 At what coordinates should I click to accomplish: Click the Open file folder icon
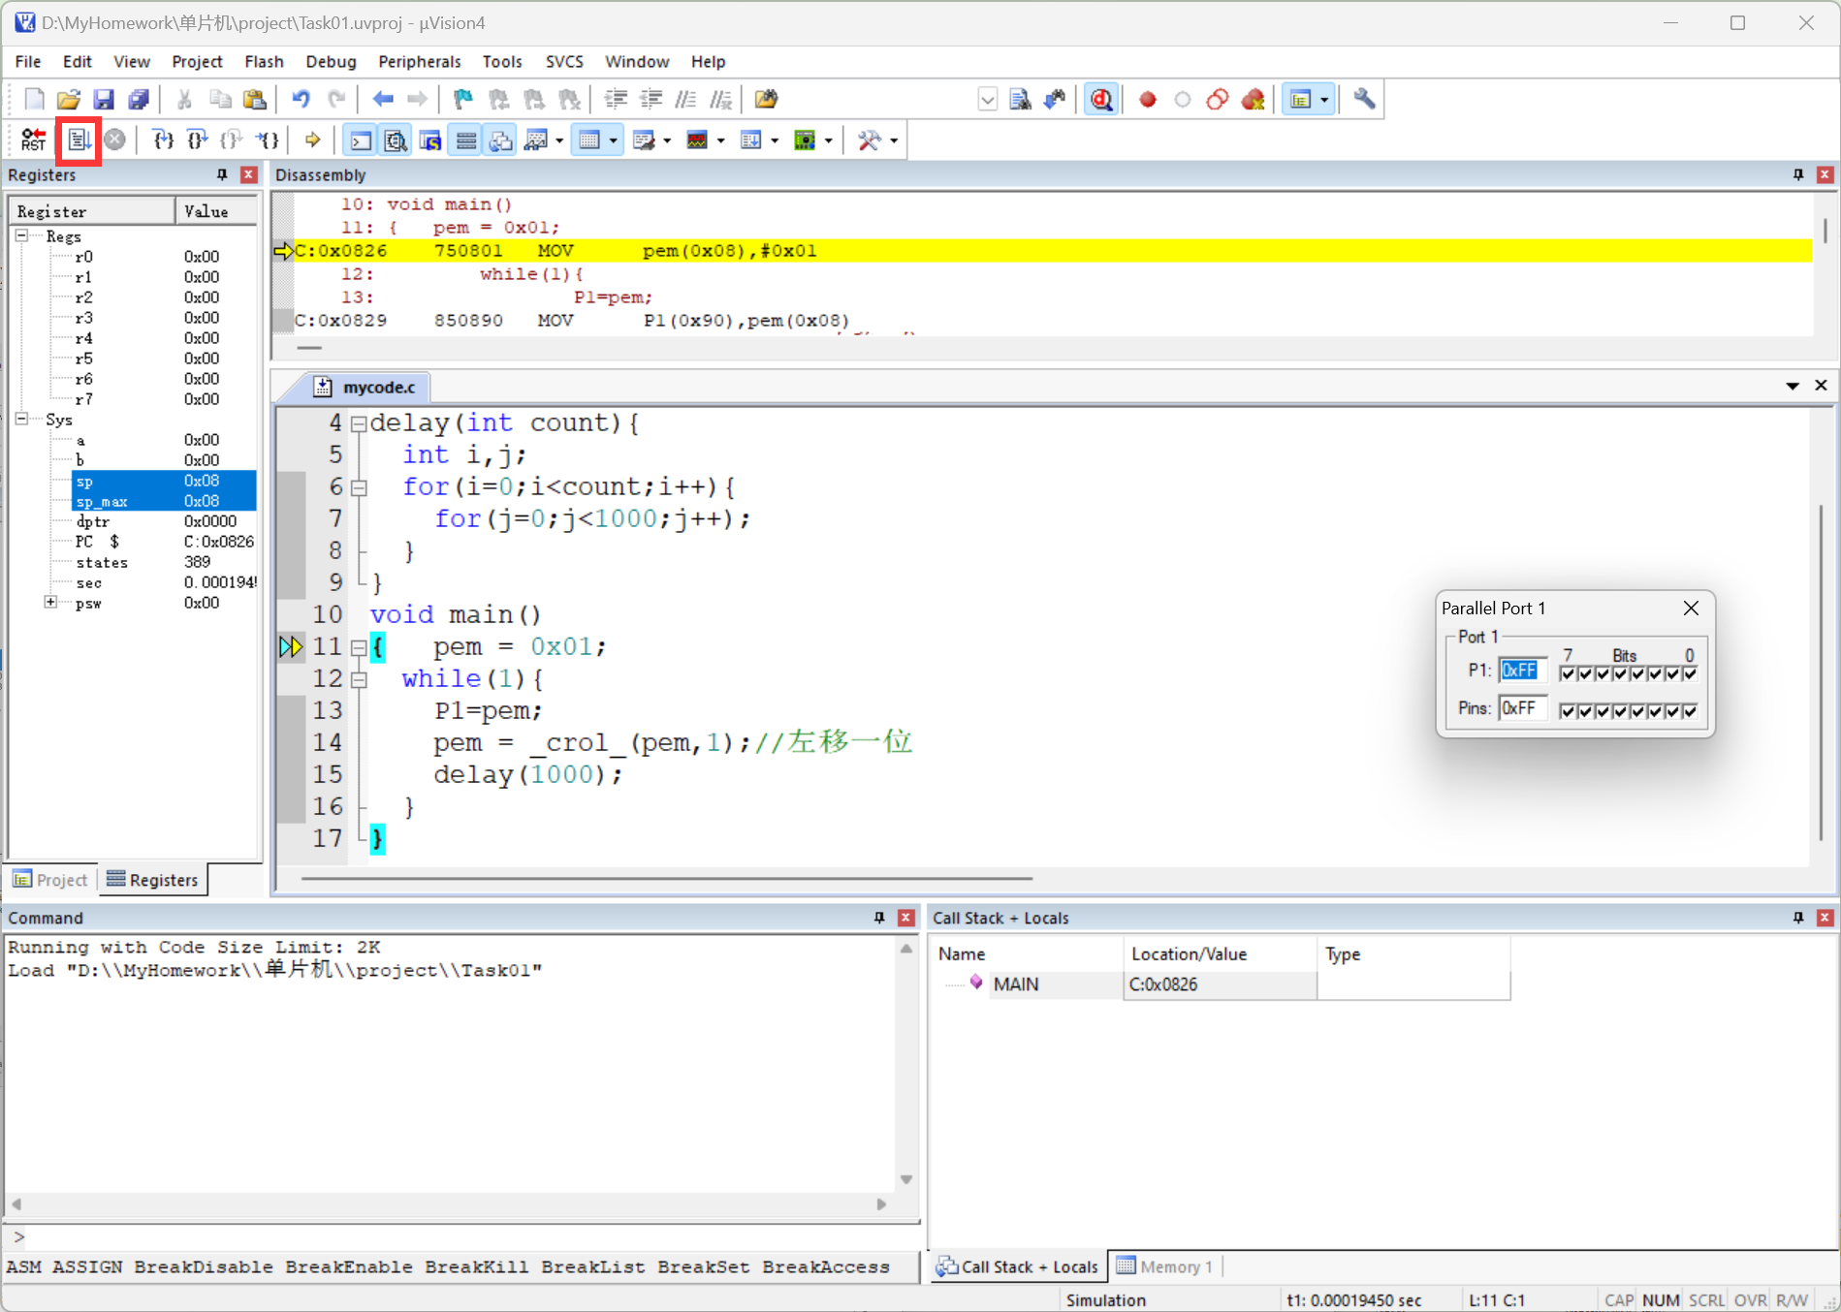tap(69, 100)
